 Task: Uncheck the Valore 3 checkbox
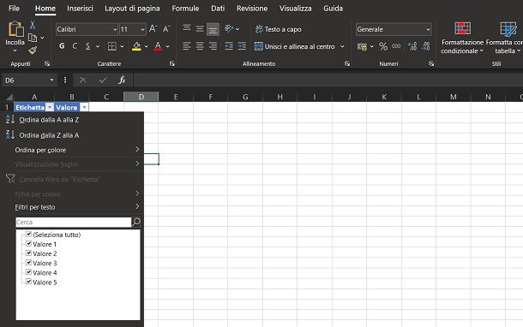tap(28, 263)
